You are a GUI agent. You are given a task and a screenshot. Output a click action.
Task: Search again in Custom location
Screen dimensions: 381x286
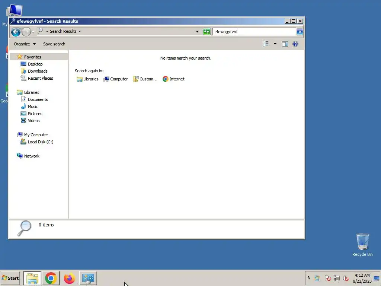coord(145,79)
